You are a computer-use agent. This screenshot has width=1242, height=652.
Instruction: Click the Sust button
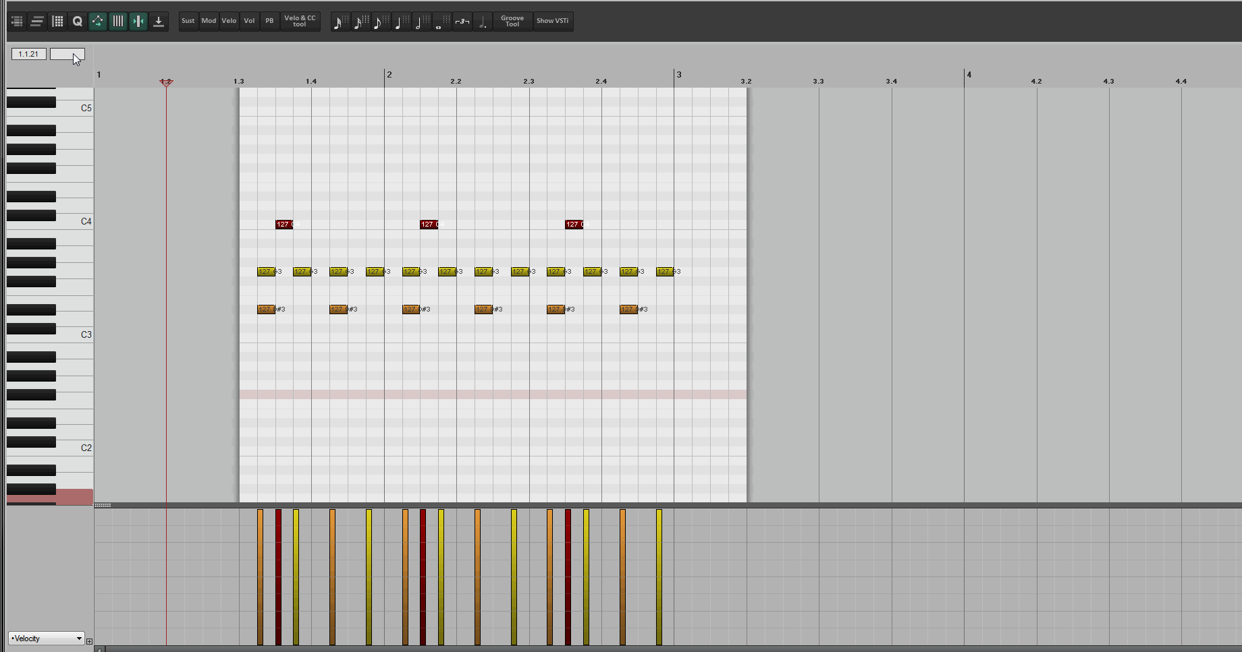188,21
